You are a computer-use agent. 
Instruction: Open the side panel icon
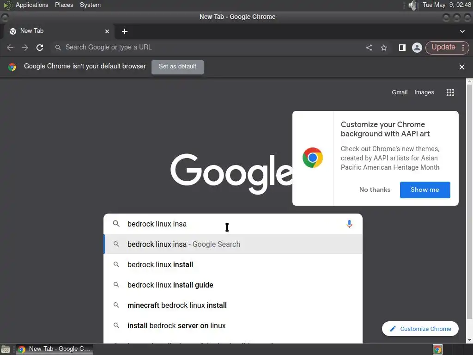pos(402,48)
